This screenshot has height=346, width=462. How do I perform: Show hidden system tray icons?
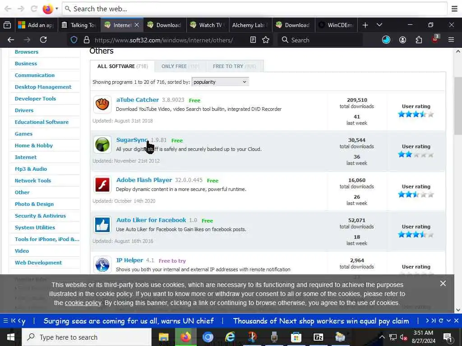pos(382,337)
